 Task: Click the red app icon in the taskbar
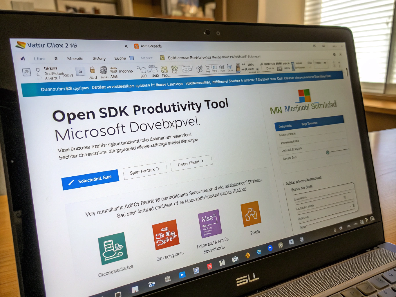pos(209,267)
